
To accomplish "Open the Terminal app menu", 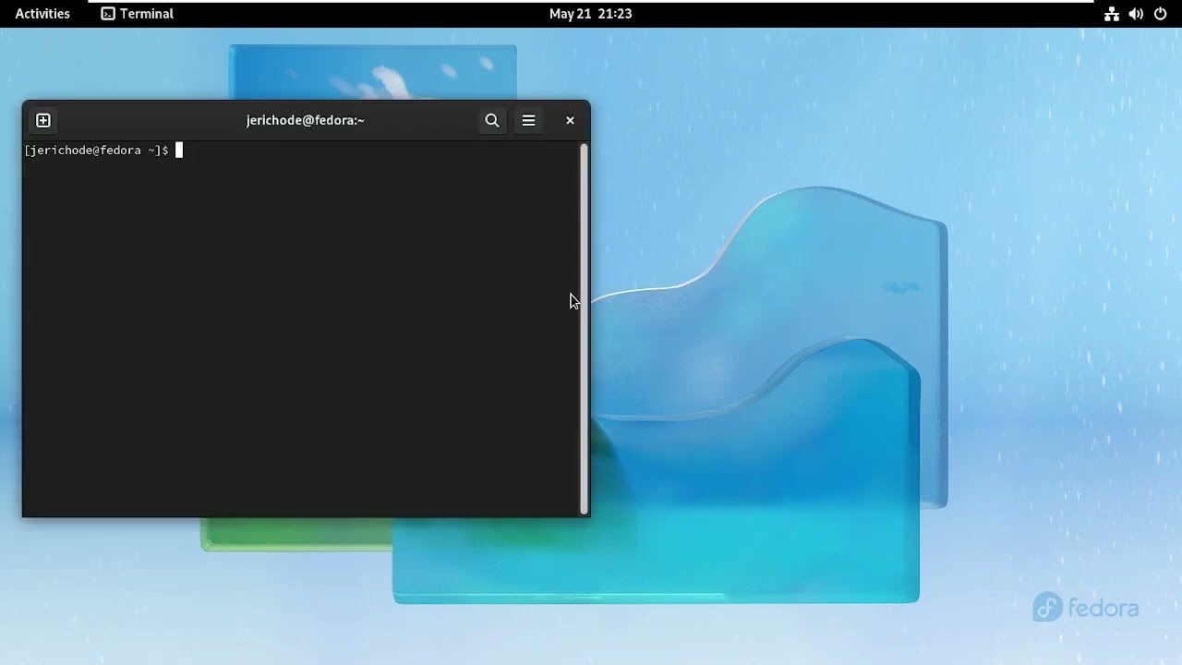I will 138,14.
